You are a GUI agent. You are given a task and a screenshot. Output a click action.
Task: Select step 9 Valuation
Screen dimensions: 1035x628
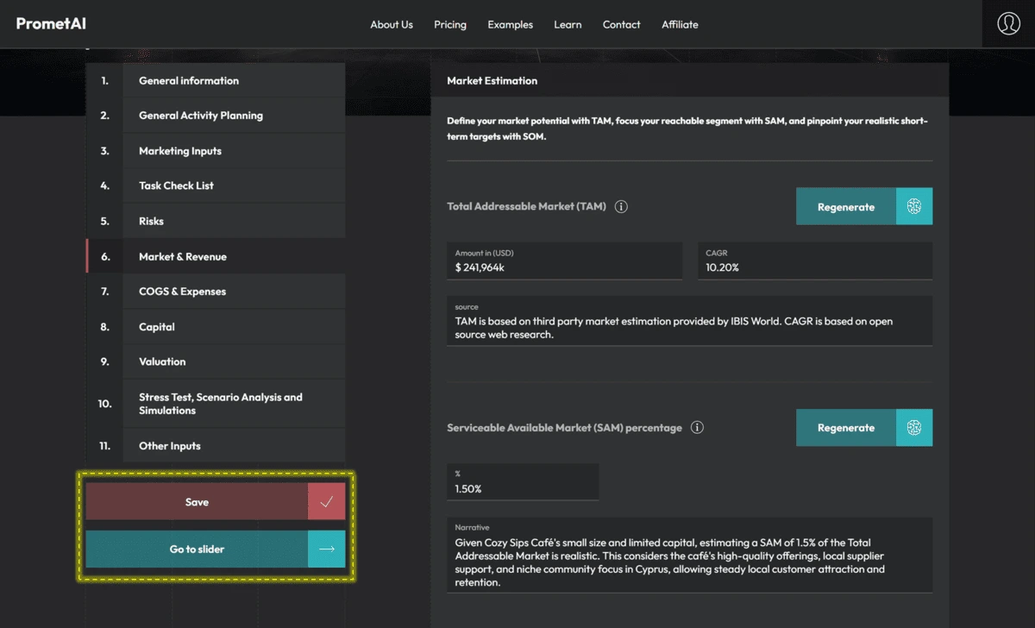coord(216,361)
